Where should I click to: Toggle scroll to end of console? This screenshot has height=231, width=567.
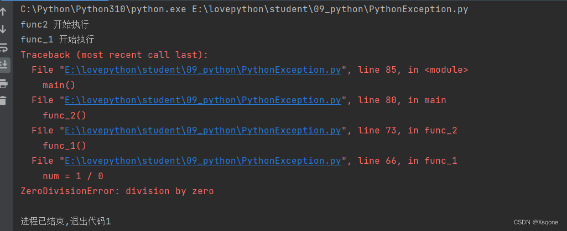(4, 65)
